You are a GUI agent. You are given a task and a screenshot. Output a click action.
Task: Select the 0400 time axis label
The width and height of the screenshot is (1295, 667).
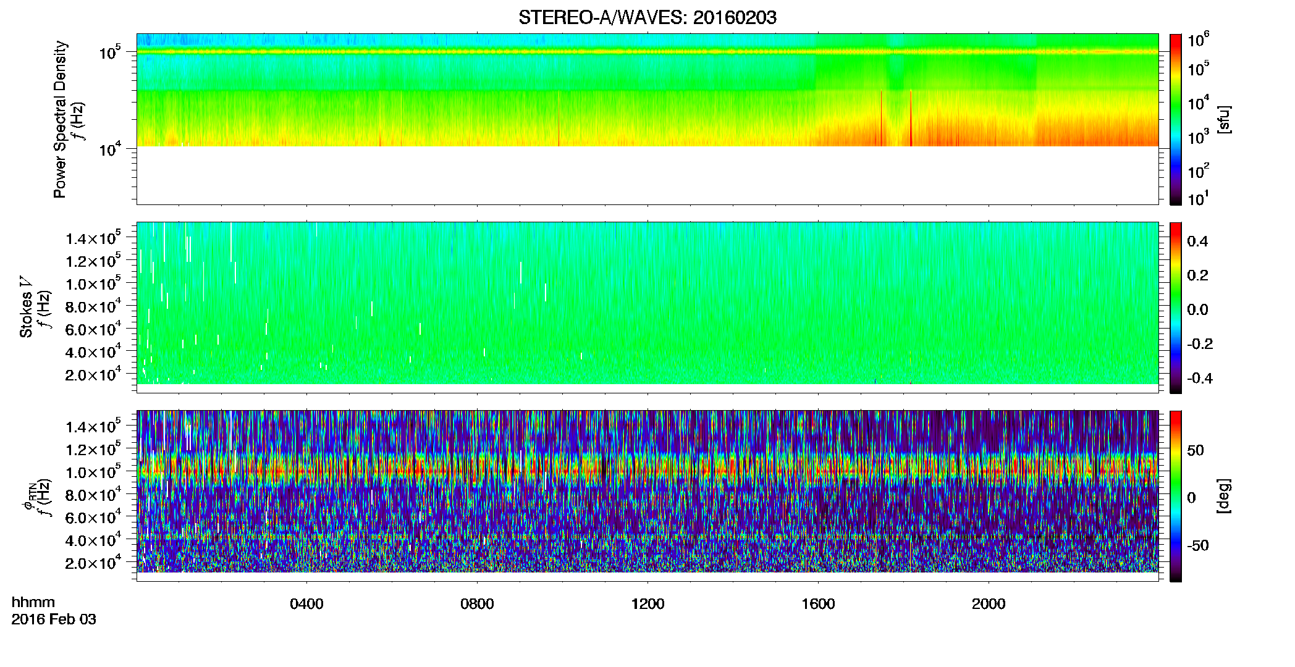point(306,604)
